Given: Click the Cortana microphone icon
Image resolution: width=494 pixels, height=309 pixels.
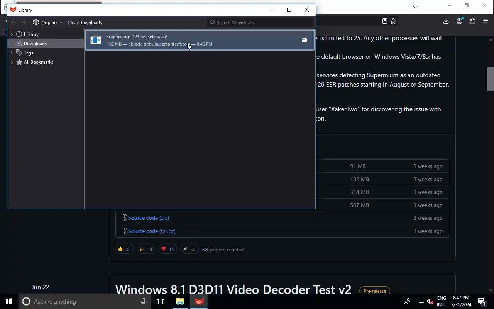Looking at the screenshot, I should (143, 301).
